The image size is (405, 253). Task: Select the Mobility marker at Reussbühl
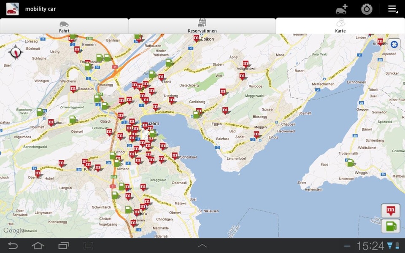pos(73,89)
